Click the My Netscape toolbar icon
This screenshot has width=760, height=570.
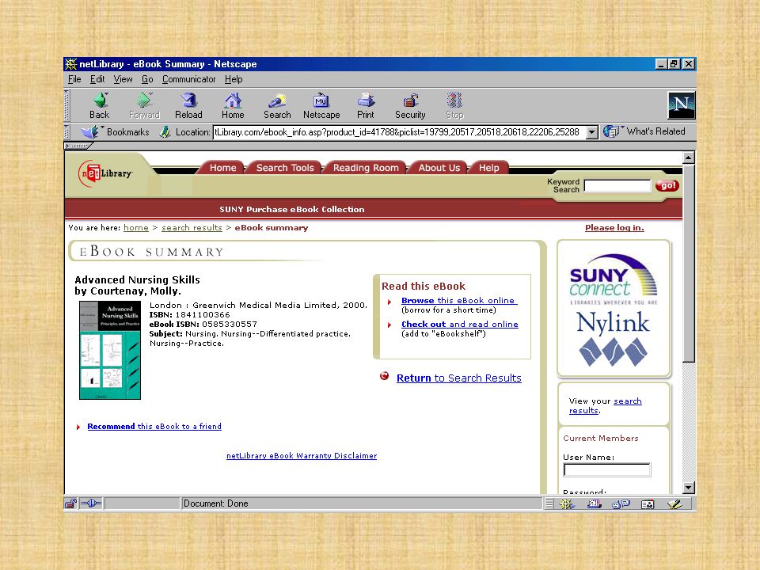321,105
